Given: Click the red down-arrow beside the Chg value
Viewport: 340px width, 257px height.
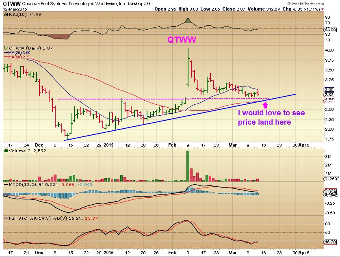Looking at the screenshot, I should pos(323,9).
